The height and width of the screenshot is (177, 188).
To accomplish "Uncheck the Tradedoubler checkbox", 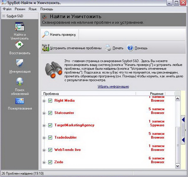I will [x=50, y=137].
